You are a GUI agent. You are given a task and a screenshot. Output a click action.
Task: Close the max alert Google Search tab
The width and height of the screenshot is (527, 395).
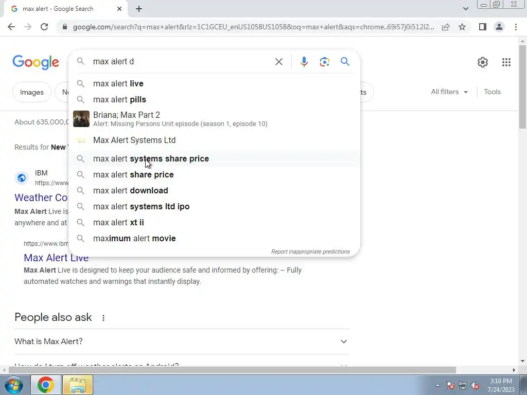tap(119, 9)
